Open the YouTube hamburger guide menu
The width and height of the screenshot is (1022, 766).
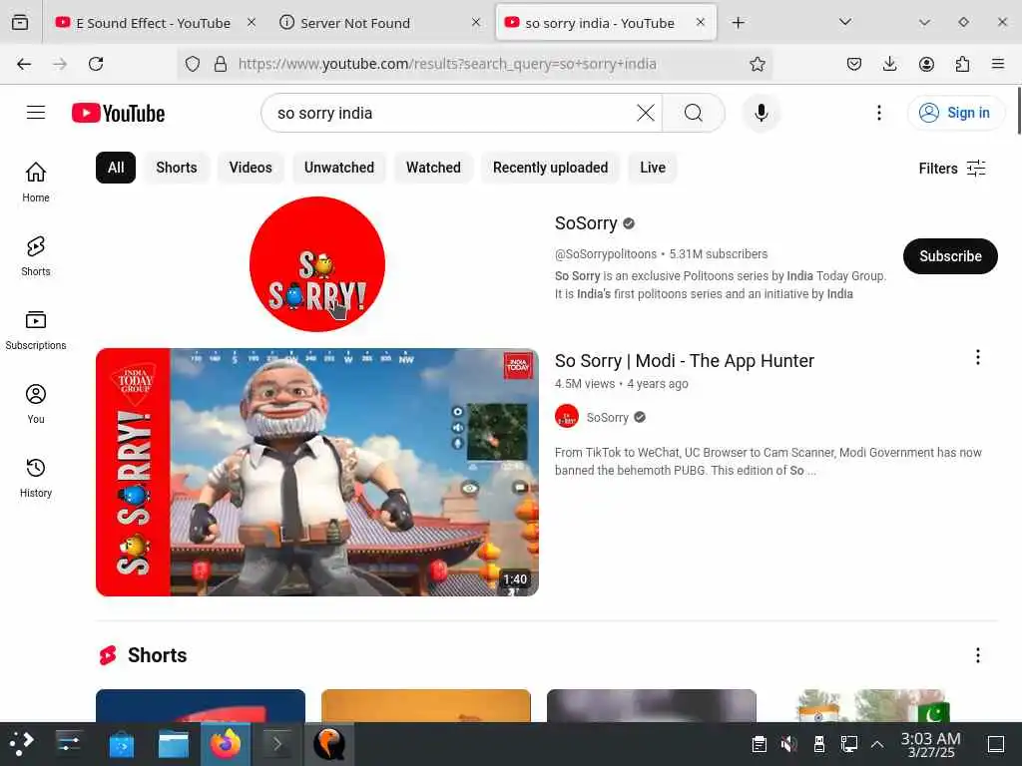[36, 113]
